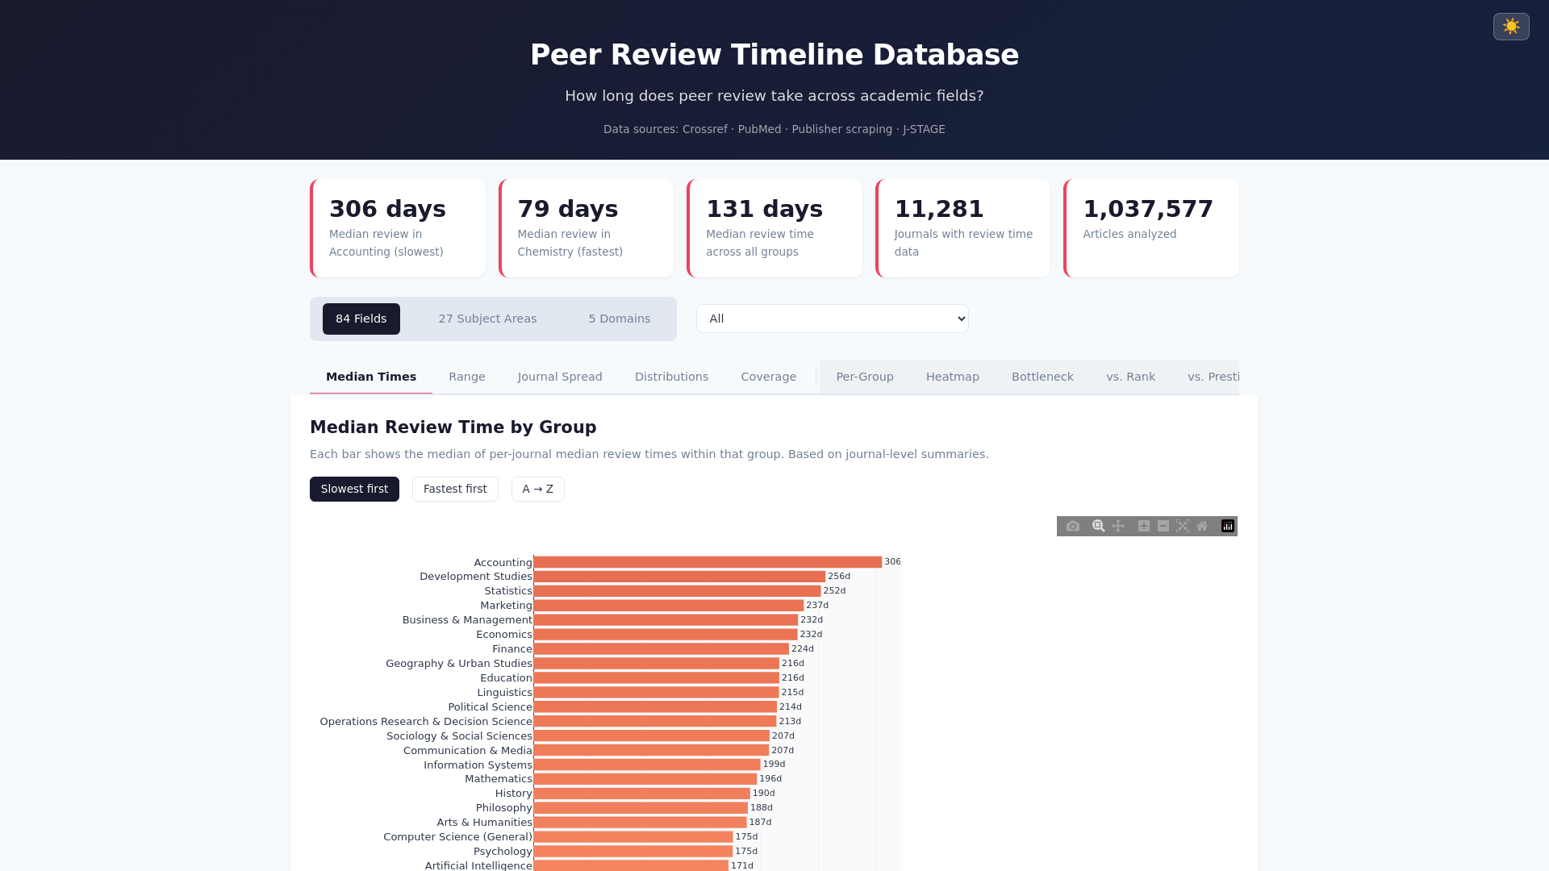Switch grouping to 27 Subject Areas

coord(487,319)
